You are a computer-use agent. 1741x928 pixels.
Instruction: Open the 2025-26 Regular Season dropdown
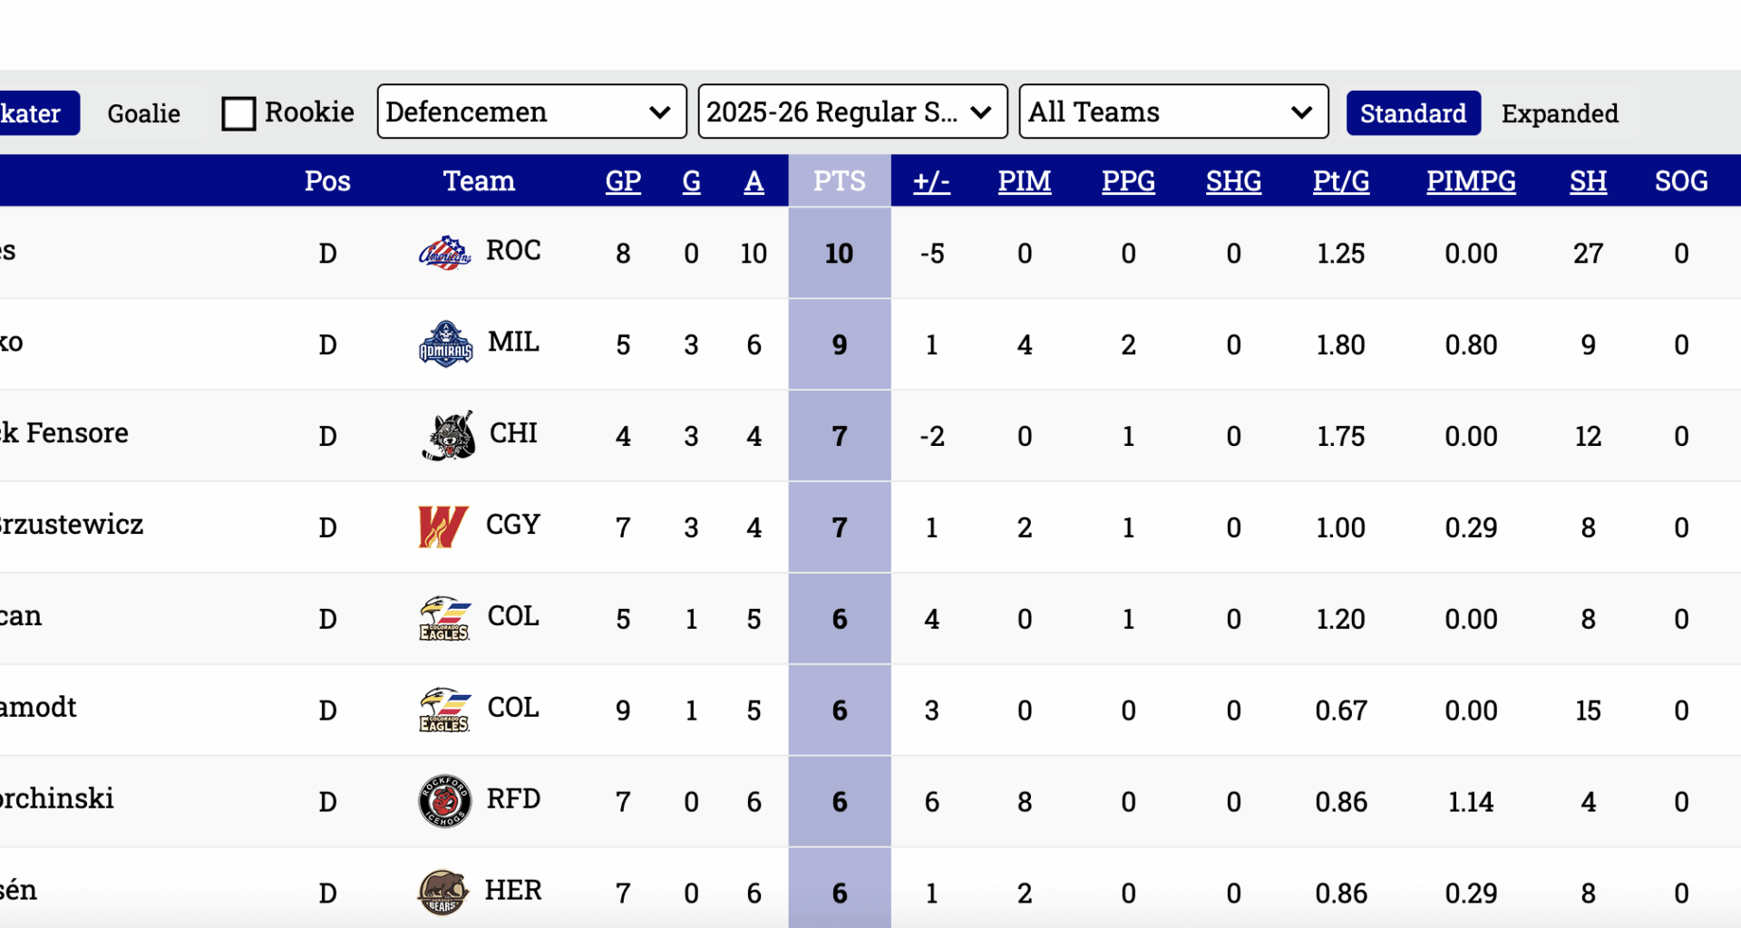(851, 111)
